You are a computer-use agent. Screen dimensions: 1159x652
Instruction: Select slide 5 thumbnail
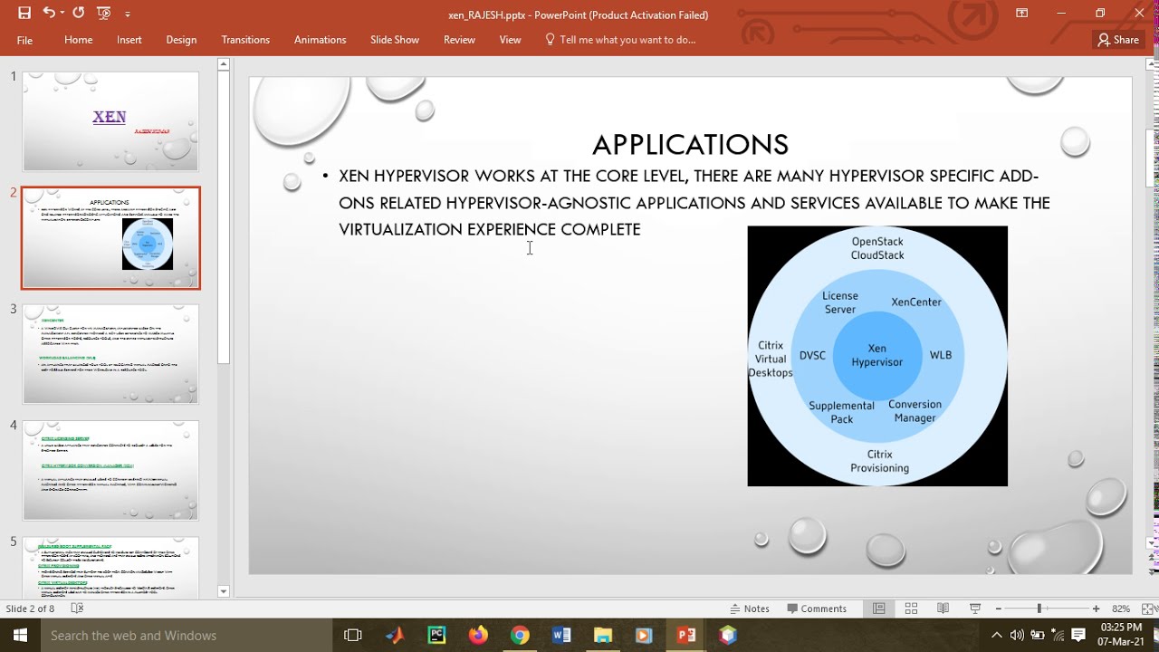coord(110,567)
